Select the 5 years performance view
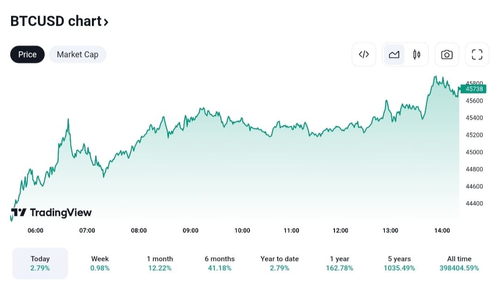This screenshot has height=292, width=499. pyautogui.click(x=399, y=263)
